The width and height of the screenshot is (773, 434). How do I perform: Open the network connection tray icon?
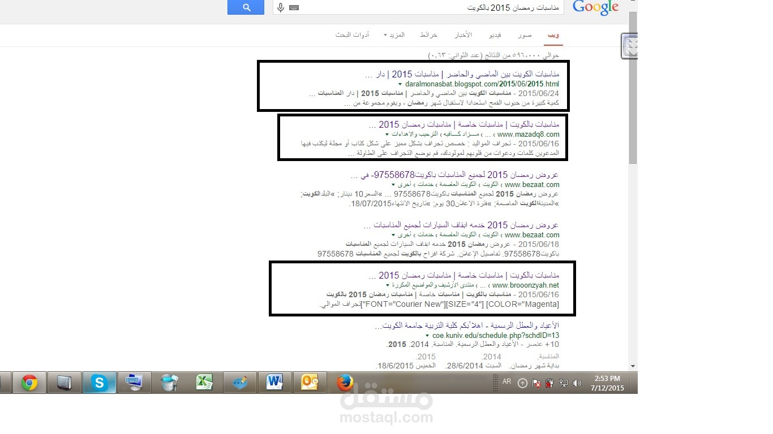pyautogui.click(x=563, y=383)
